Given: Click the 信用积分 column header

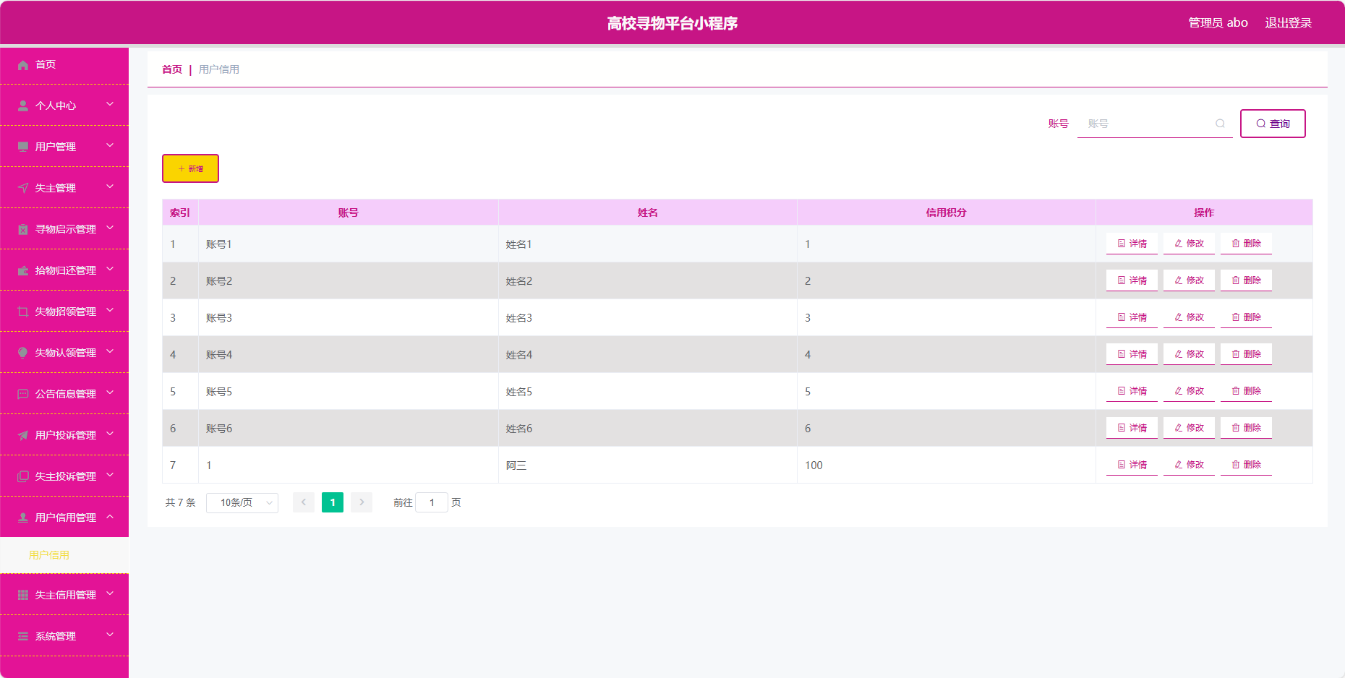Looking at the screenshot, I should [946, 213].
